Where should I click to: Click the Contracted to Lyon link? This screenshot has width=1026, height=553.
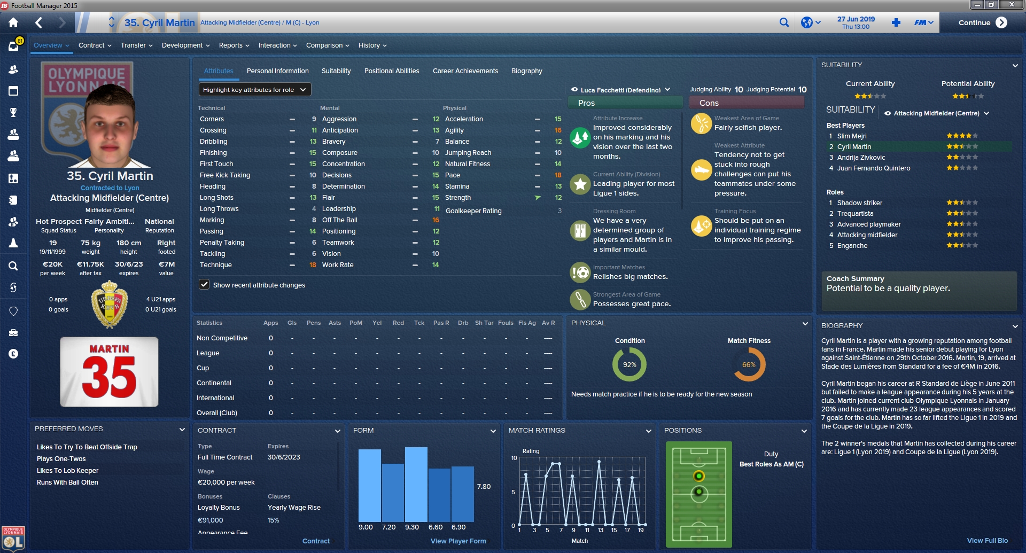(110, 188)
